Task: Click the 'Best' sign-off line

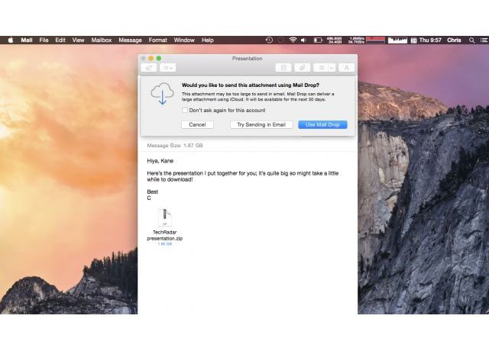Action: pos(153,192)
